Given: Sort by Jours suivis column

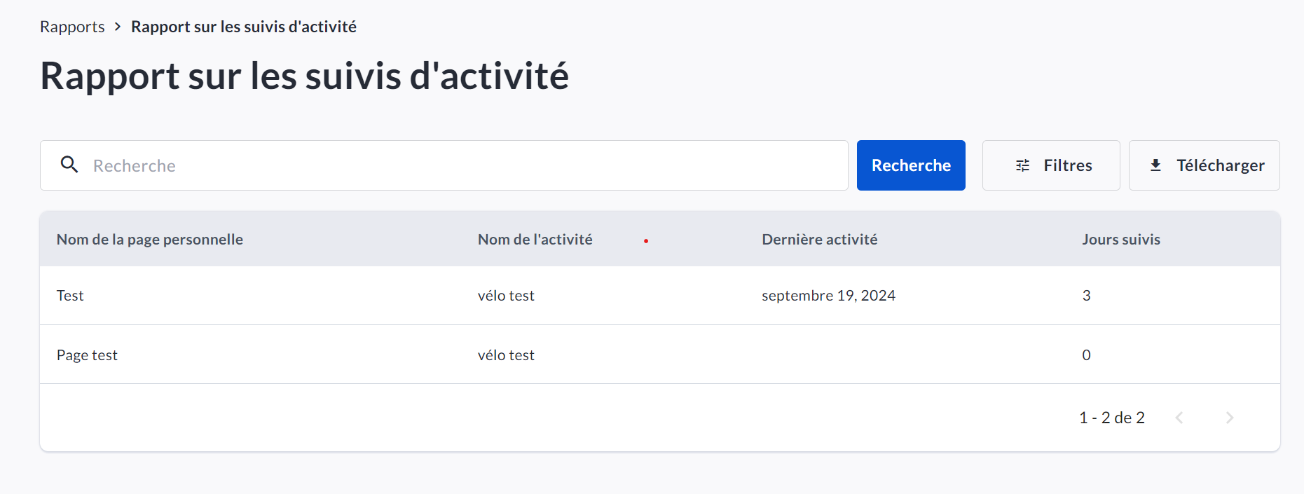Looking at the screenshot, I should coord(1121,240).
